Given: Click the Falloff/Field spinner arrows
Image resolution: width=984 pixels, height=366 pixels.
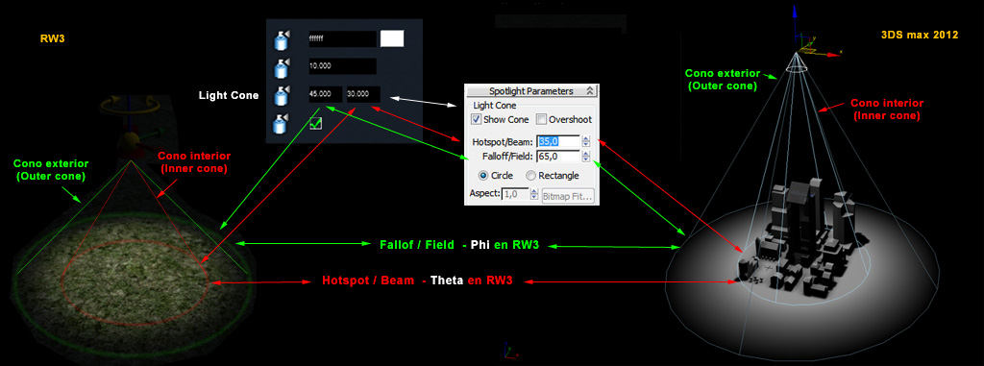Looking at the screenshot, I should point(586,157).
